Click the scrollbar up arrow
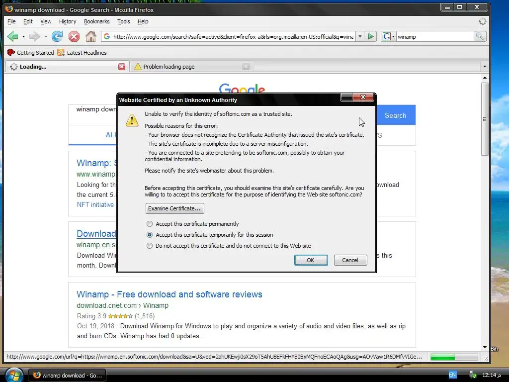The width and height of the screenshot is (509, 382). tap(485, 78)
